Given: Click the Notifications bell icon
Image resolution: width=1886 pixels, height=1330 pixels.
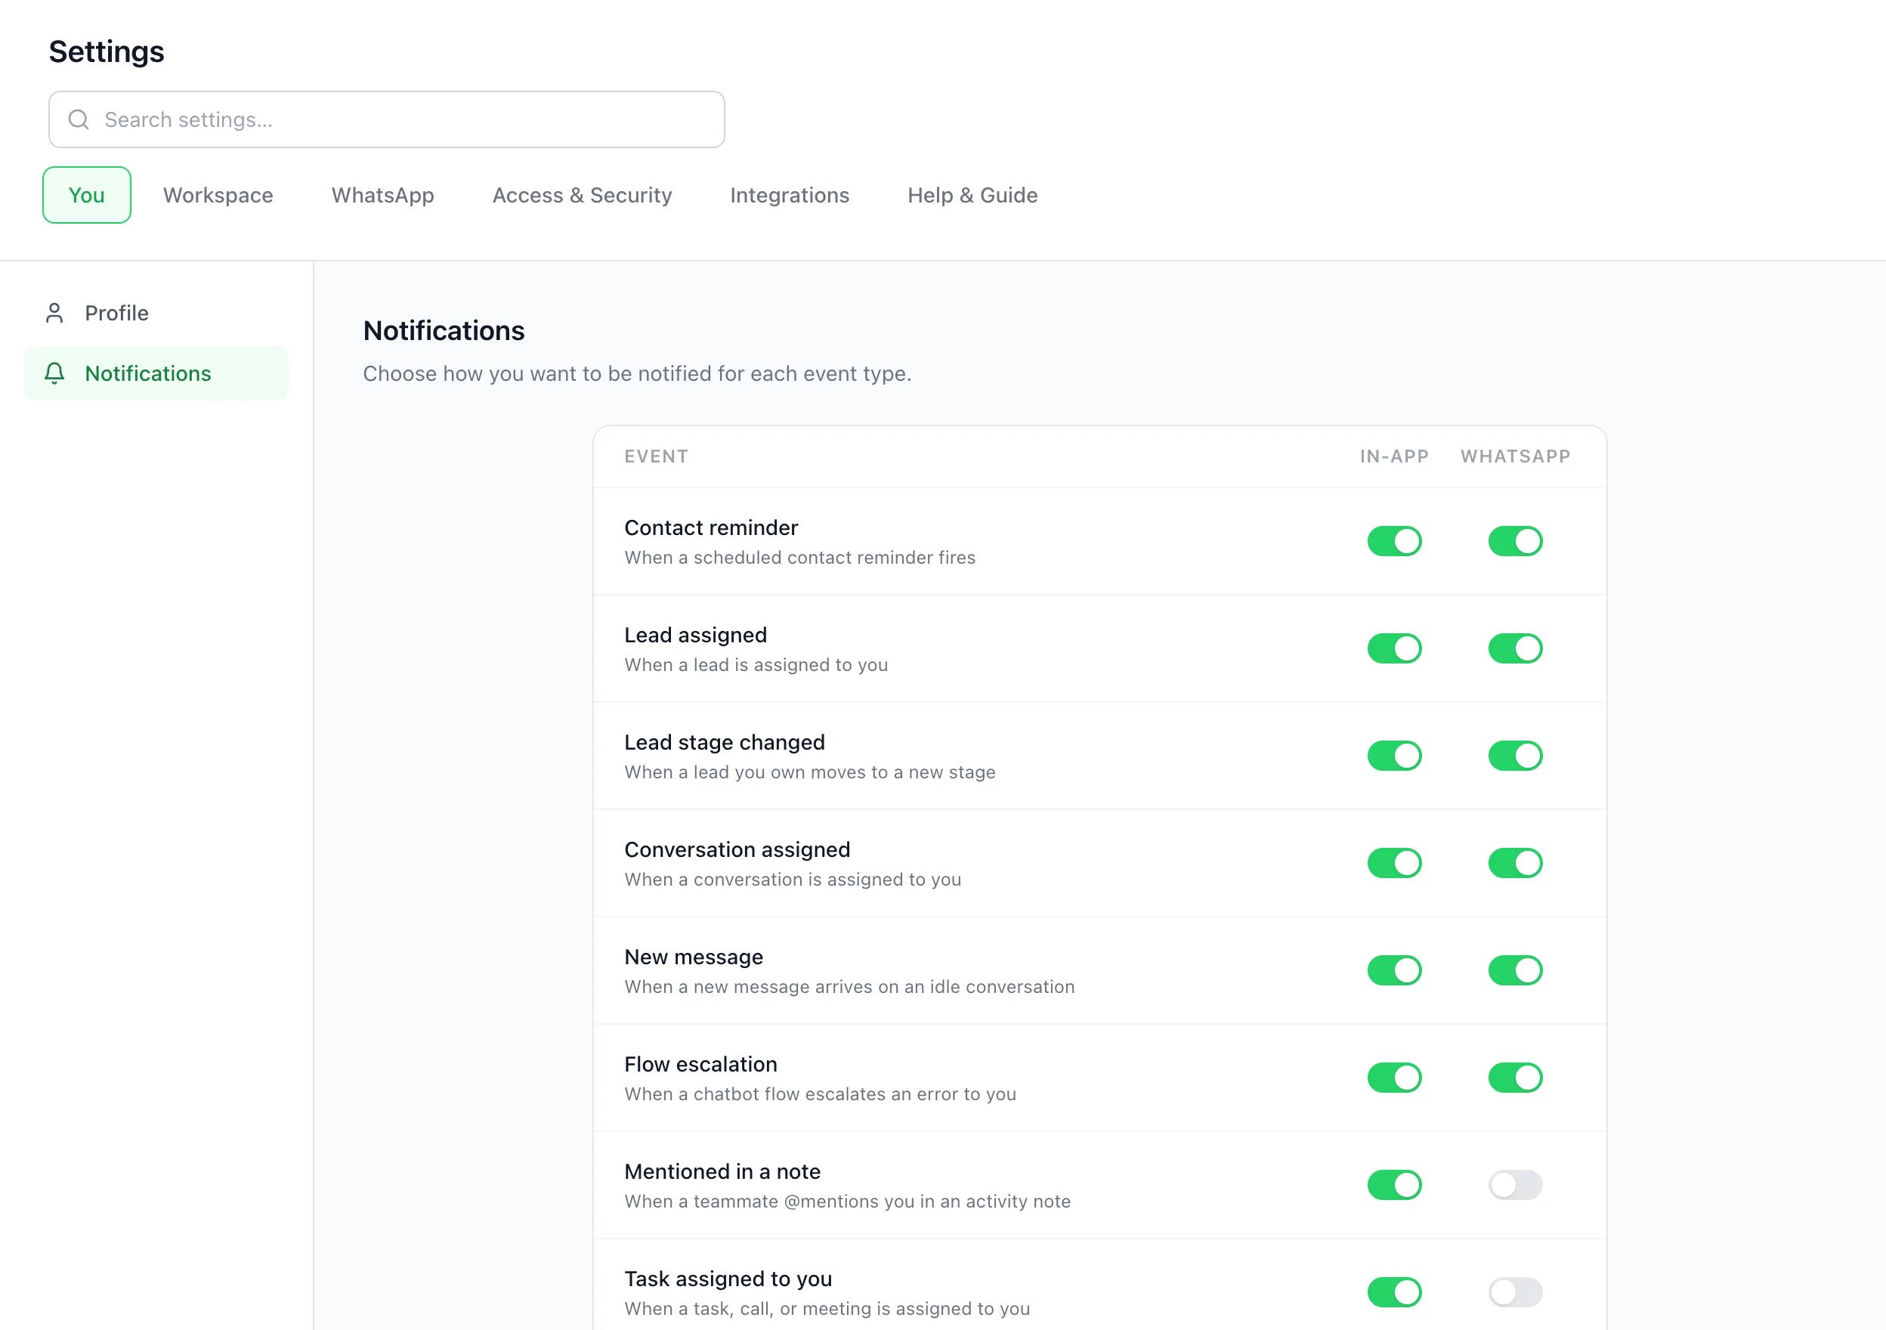Looking at the screenshot, I should [54, 374].
